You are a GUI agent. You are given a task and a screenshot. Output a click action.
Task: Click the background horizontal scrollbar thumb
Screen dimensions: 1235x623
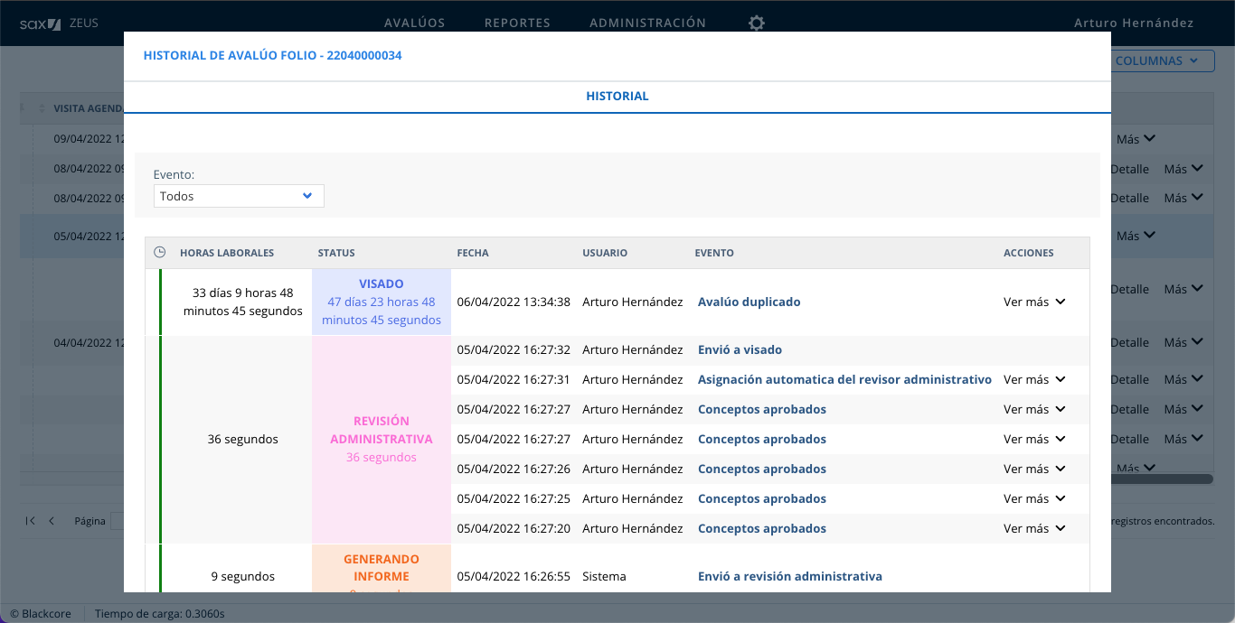pyautogui.click(x=1162, y=479)
